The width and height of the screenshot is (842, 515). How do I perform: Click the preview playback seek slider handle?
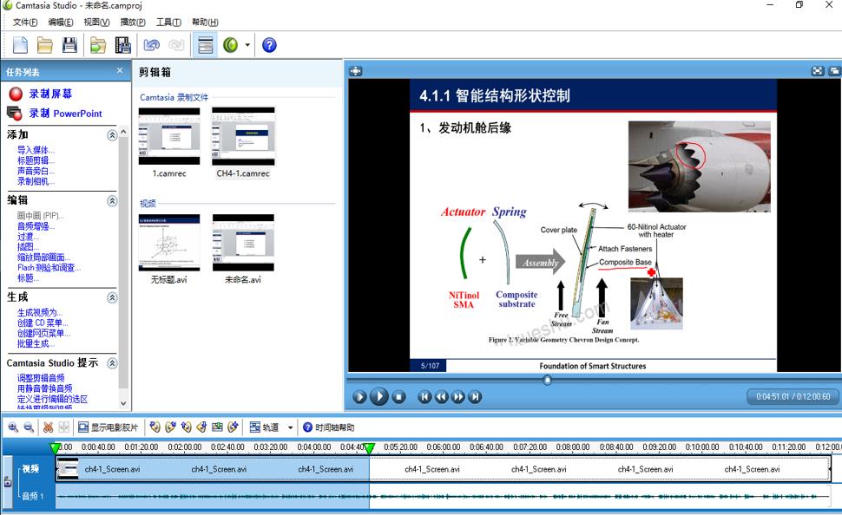(x=547, y=380)
